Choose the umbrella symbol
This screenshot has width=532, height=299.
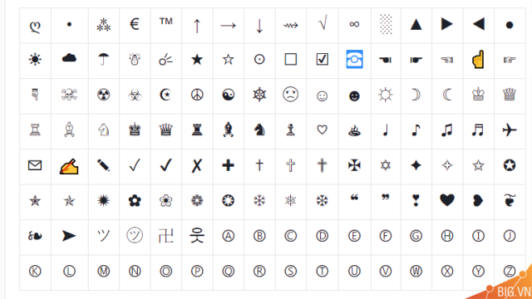pyautogui.click(x=103, y=60)
